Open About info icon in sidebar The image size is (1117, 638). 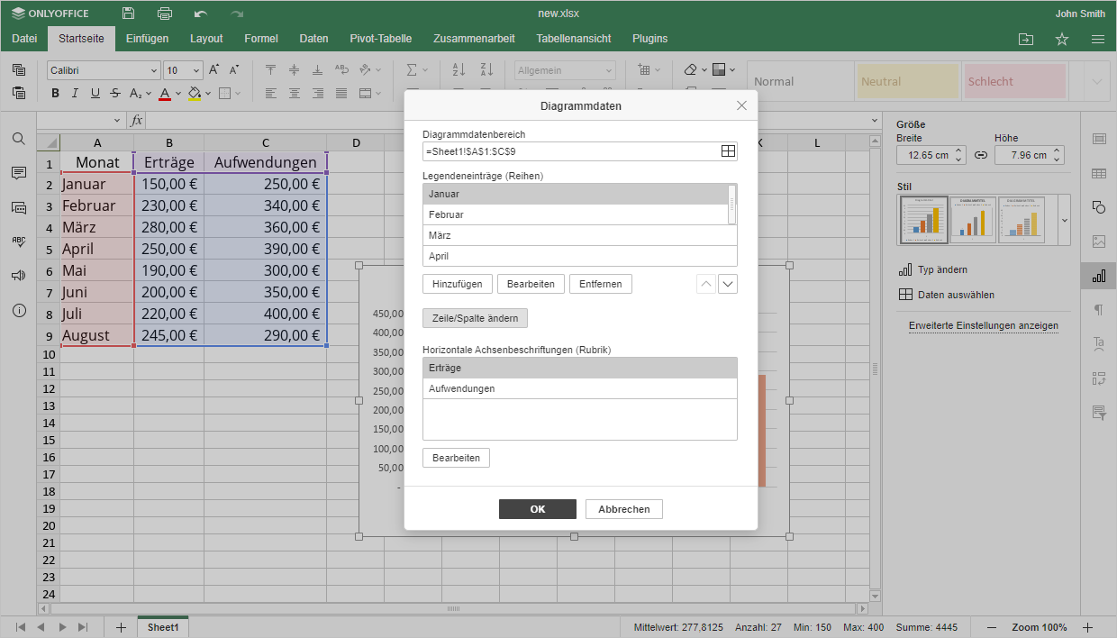pos(18,310)
